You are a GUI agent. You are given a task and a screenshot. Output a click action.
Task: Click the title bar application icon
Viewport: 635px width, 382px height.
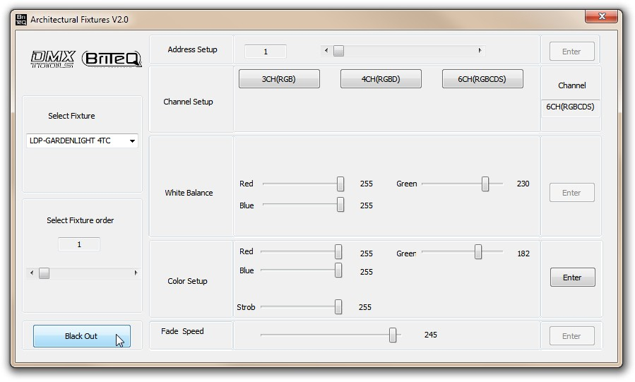pyautogui.click(x=21, y=19)
